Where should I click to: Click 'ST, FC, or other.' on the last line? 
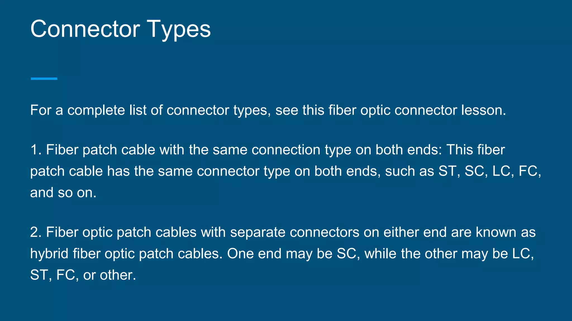point(83,275)
